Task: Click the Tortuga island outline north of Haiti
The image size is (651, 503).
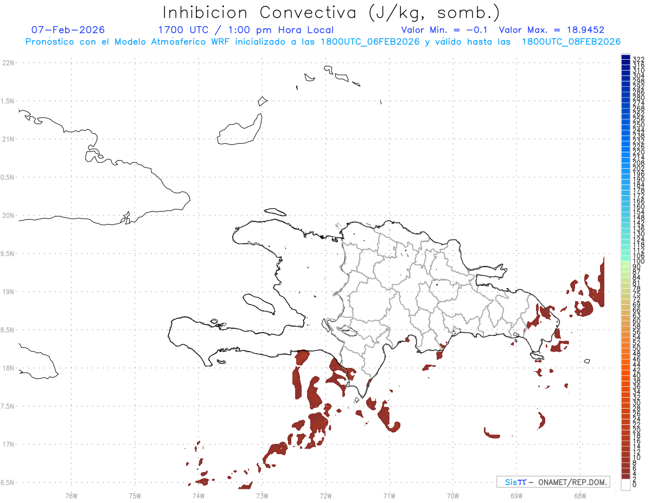Action: 275,211
